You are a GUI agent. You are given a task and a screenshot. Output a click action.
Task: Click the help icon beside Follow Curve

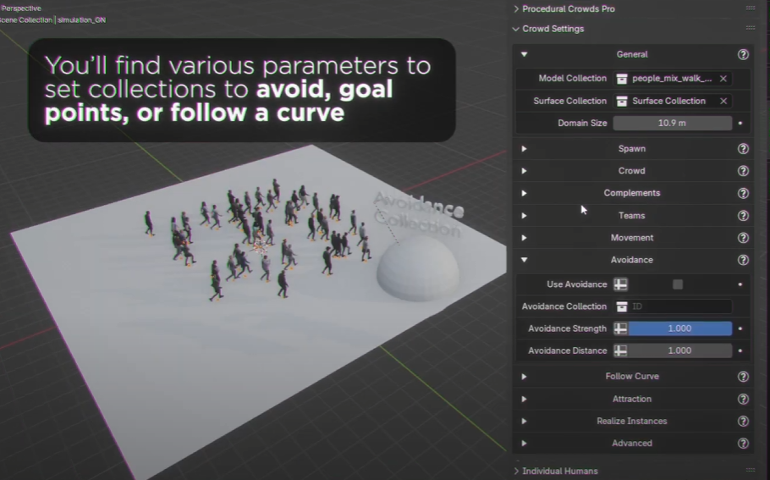(x=743, y=377)
